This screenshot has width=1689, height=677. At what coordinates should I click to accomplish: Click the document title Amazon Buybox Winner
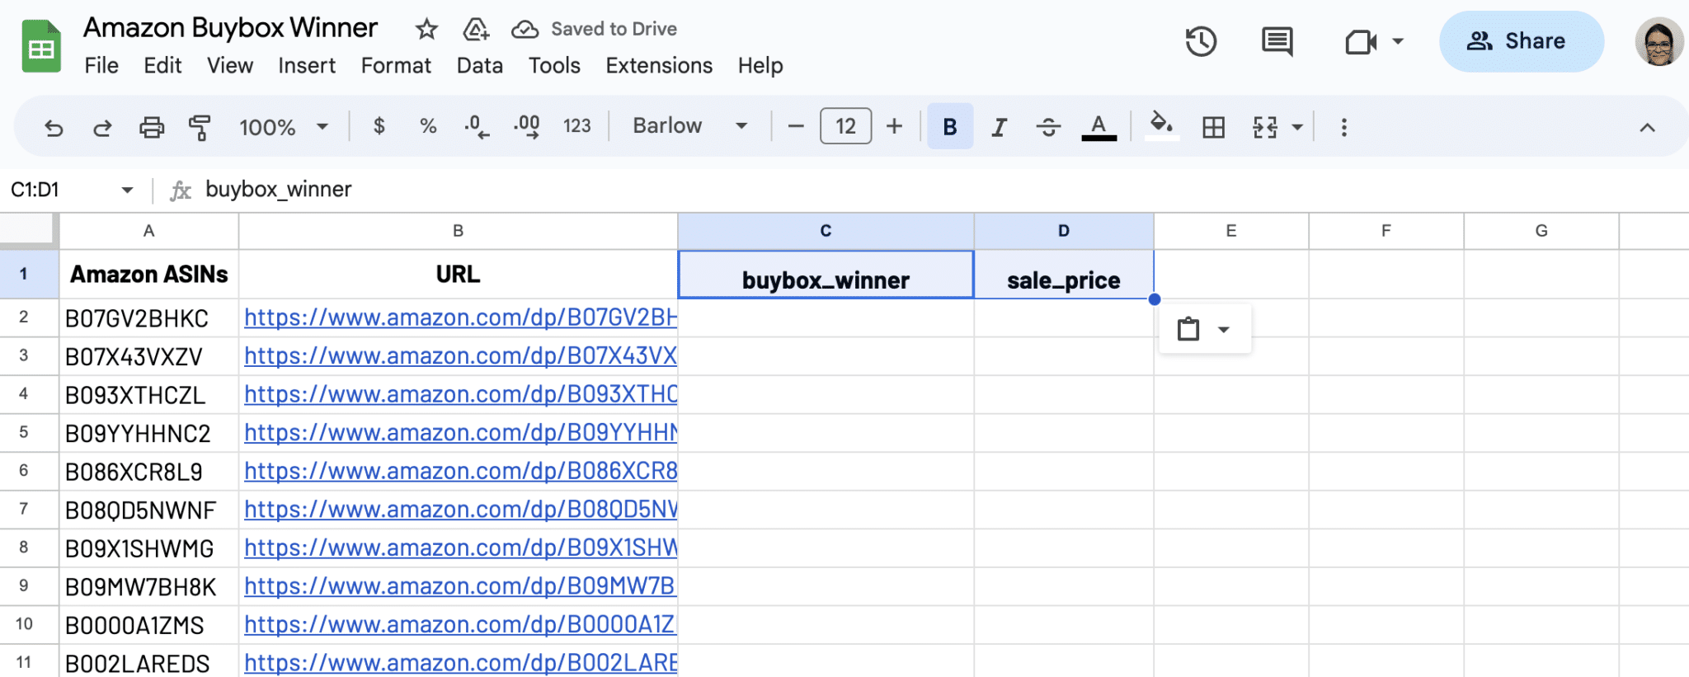[x=230, y=28]
